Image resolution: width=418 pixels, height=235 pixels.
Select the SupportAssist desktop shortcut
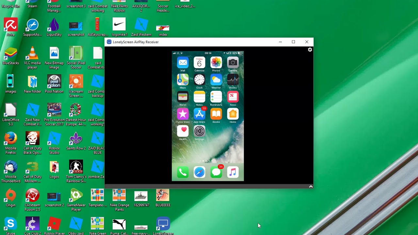tap(32, 27)
